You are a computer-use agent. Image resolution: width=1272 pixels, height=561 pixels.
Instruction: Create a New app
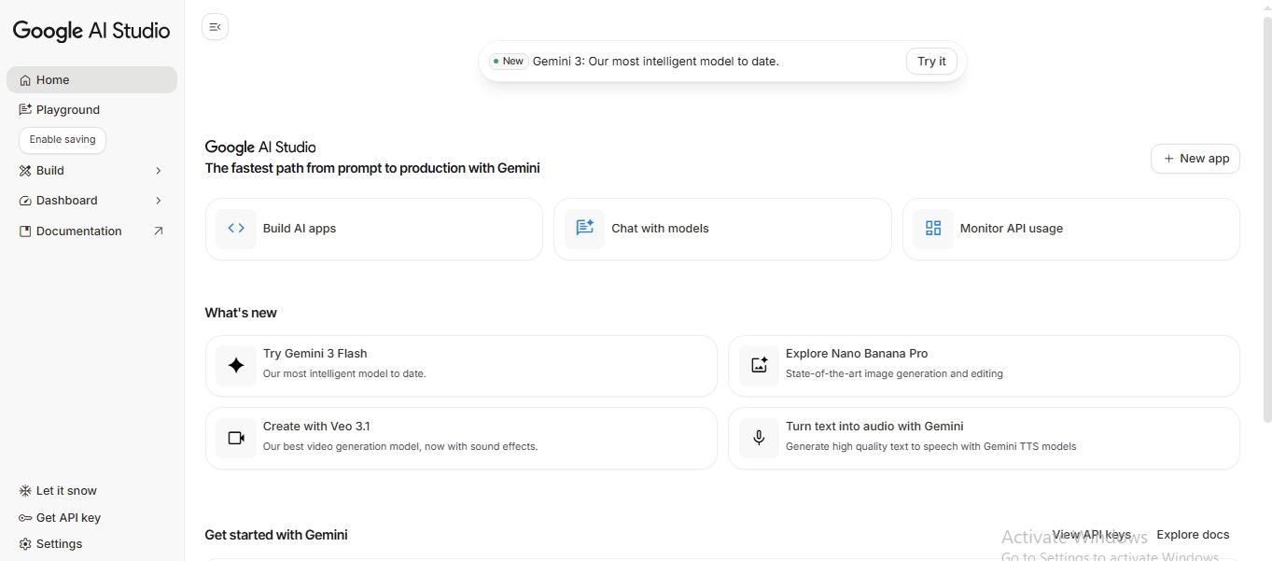(1195, 159)
